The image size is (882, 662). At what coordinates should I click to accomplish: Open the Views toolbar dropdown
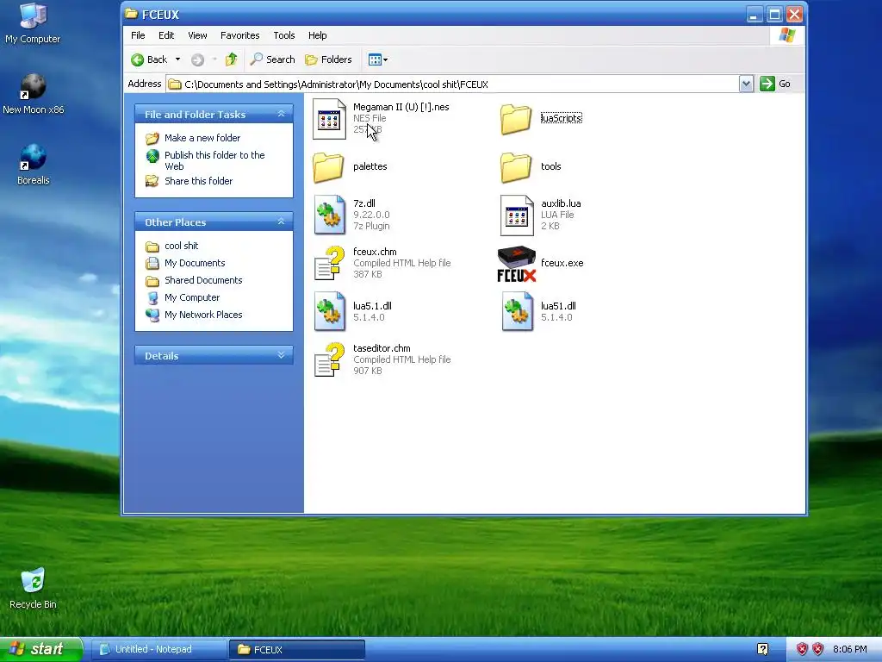pyautogui.click(x=377, y=59)
